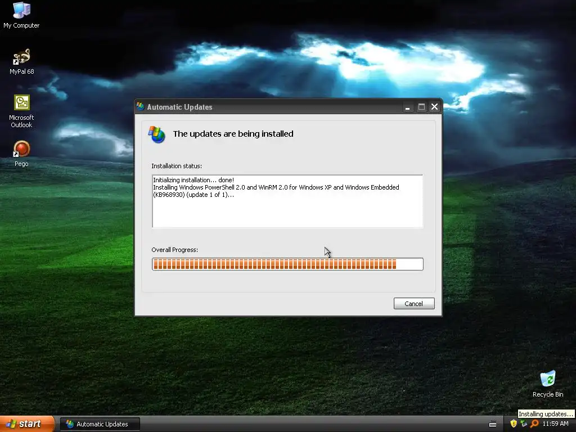Image resolution: width=576 pixels, height=432 pixels.
Task: Click 'The updates are being installed' heading
Action: [x=233, y=134]
